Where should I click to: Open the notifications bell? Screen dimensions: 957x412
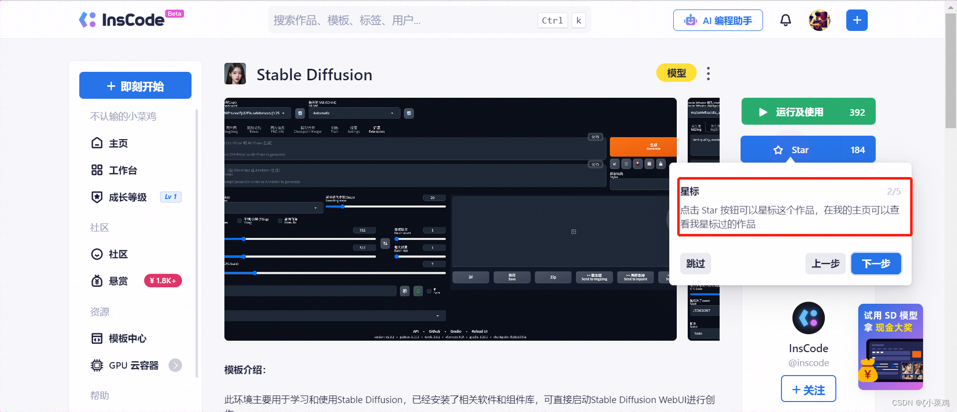[785, 20]
